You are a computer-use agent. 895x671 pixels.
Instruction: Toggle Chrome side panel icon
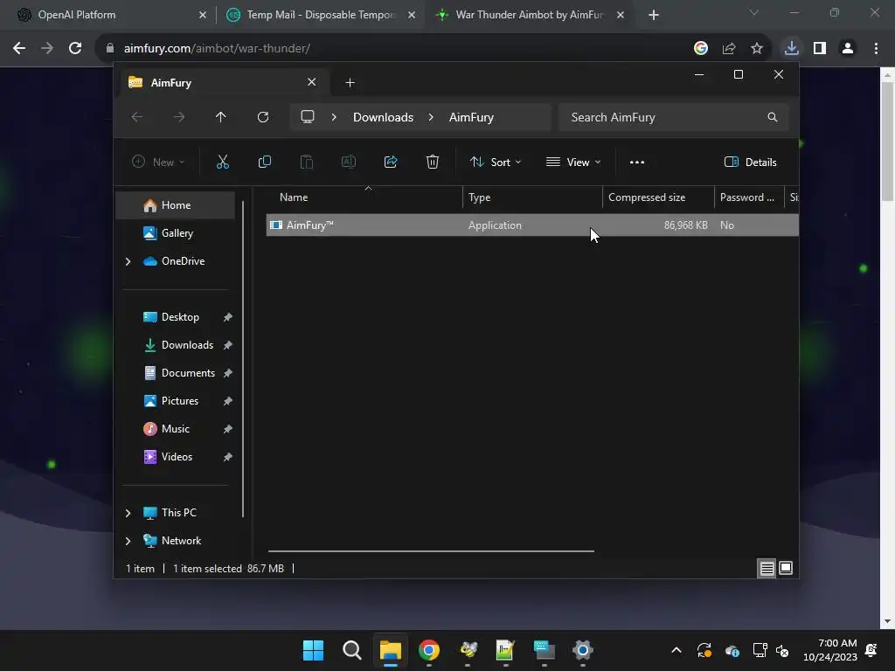(820, 49)
